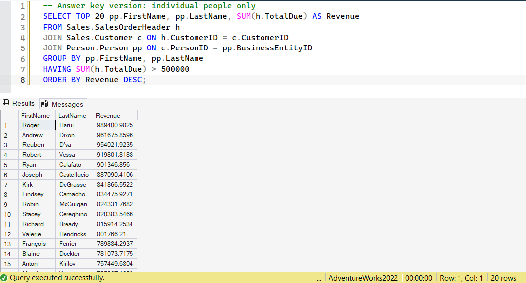Click the 20 rows count in status bar
The height and width of the screenshot is (283, 526).
503,278
